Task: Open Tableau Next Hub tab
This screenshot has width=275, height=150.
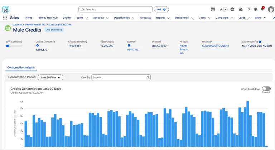Action: pos(48,17)
